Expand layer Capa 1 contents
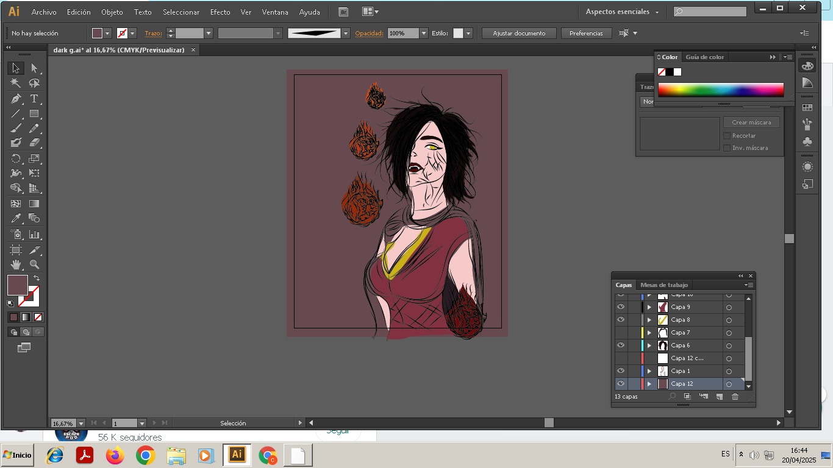Viewport: 833px width, 468px height. click(x=649, y=371)
